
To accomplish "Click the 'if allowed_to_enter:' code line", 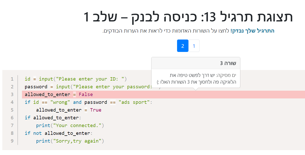I will pyautogui.click(x=53, y=118).
